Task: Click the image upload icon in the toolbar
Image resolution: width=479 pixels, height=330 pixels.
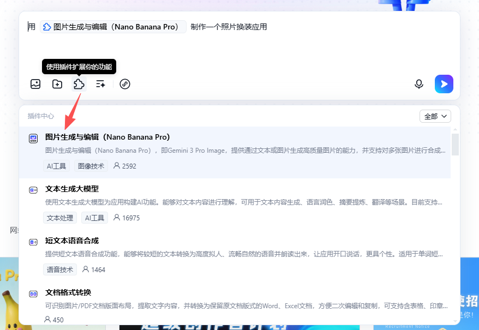Action: click(x=35, y=84)
